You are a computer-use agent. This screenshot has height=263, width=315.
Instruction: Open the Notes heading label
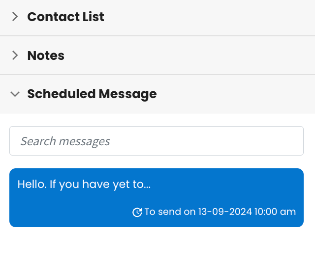(46, 55)
